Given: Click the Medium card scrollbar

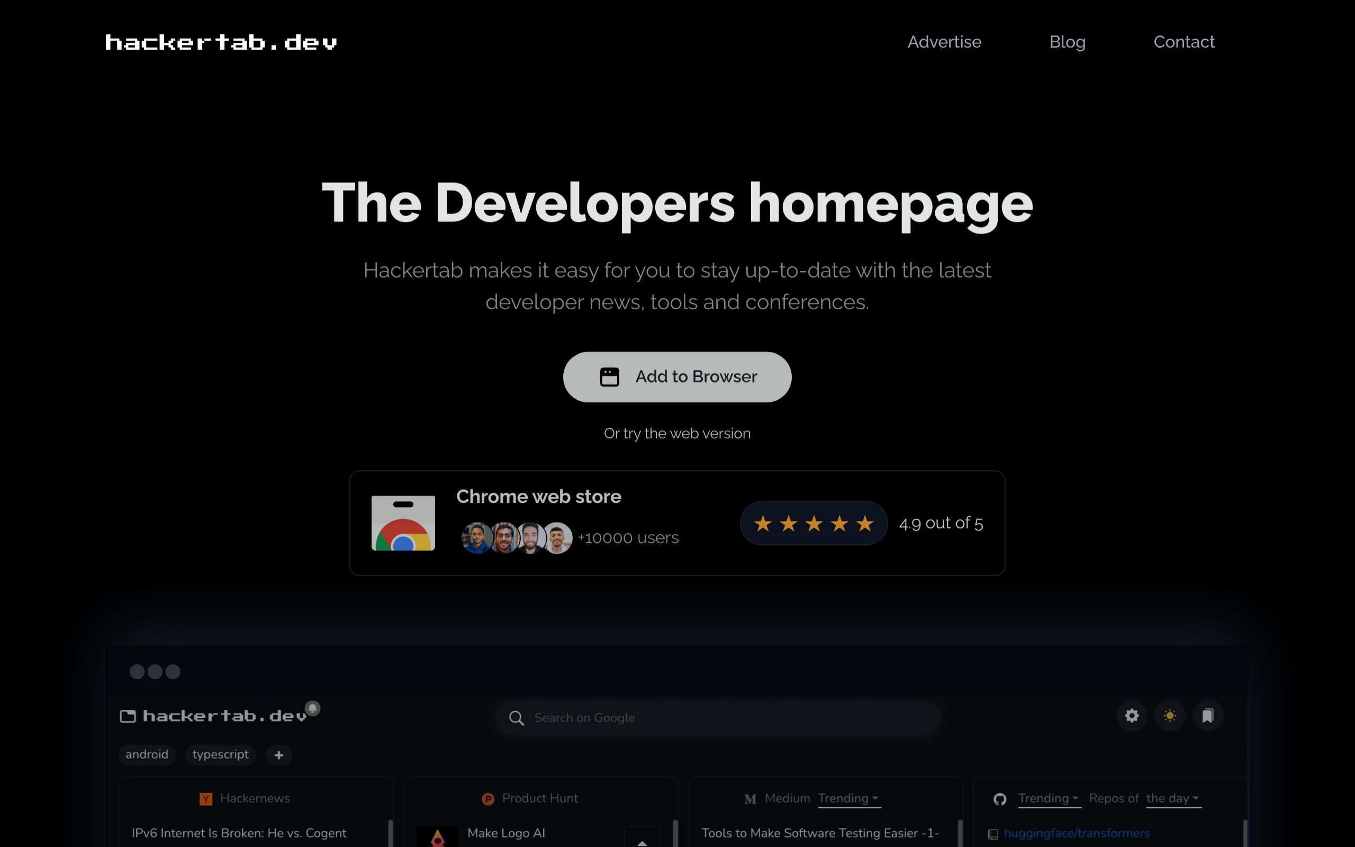Looking at the screenshot, I should tap(960, 833).
